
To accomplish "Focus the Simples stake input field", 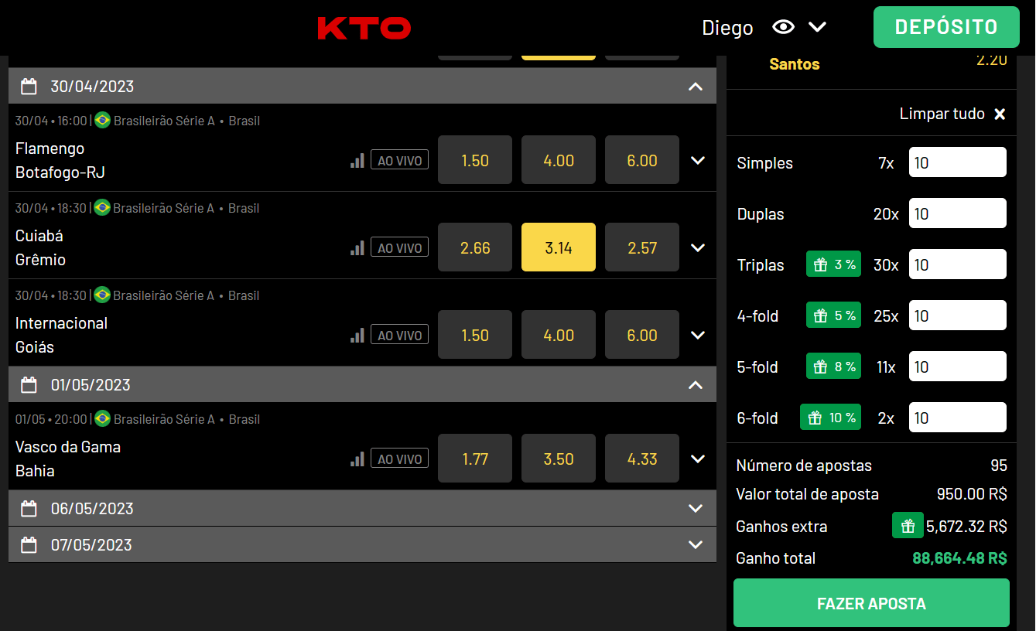I will 958,162.
